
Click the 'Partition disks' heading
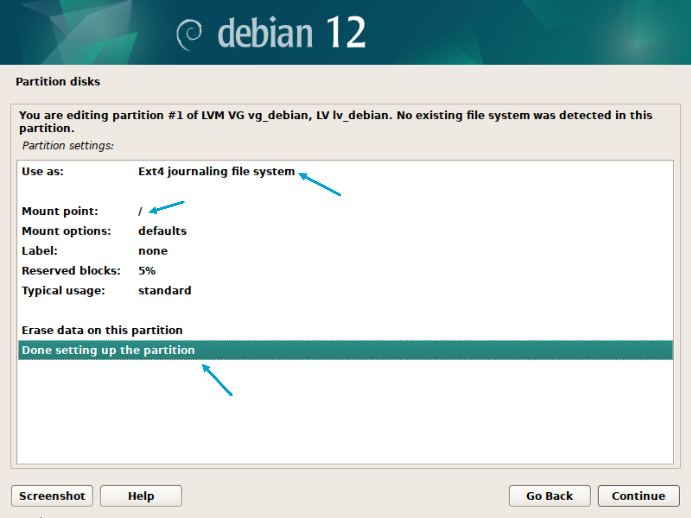coord(58,82)
